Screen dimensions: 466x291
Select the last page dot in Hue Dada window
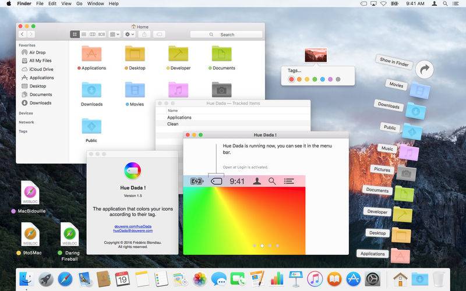(278, 246)
